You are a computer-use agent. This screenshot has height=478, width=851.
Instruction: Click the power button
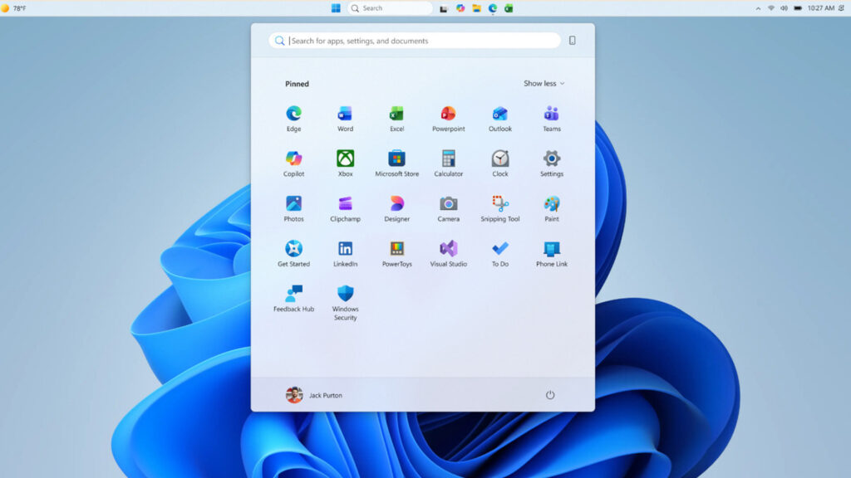[550, 395]
